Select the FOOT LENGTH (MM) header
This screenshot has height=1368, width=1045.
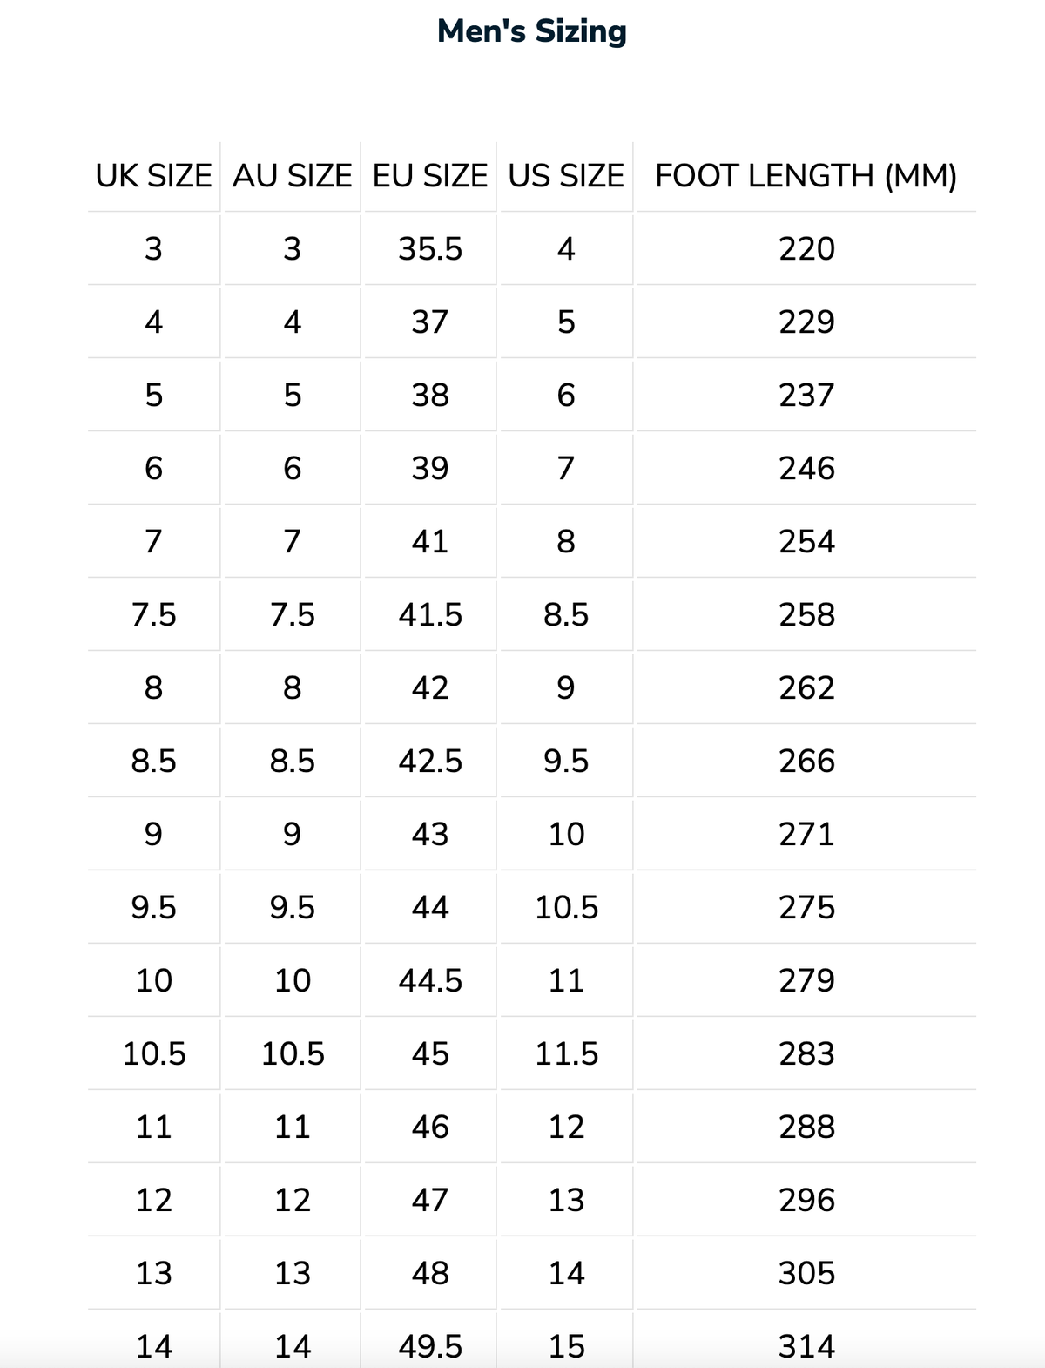tap(806, 176)
